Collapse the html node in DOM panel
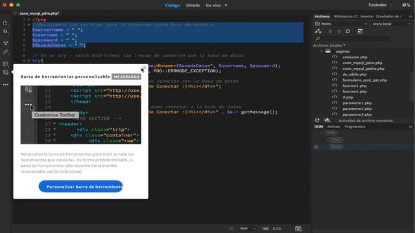The height and width of the screenshot is (233, 415). (x=322, y=133)
